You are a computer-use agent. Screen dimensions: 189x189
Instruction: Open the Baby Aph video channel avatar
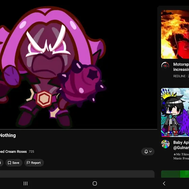point(165,144)
